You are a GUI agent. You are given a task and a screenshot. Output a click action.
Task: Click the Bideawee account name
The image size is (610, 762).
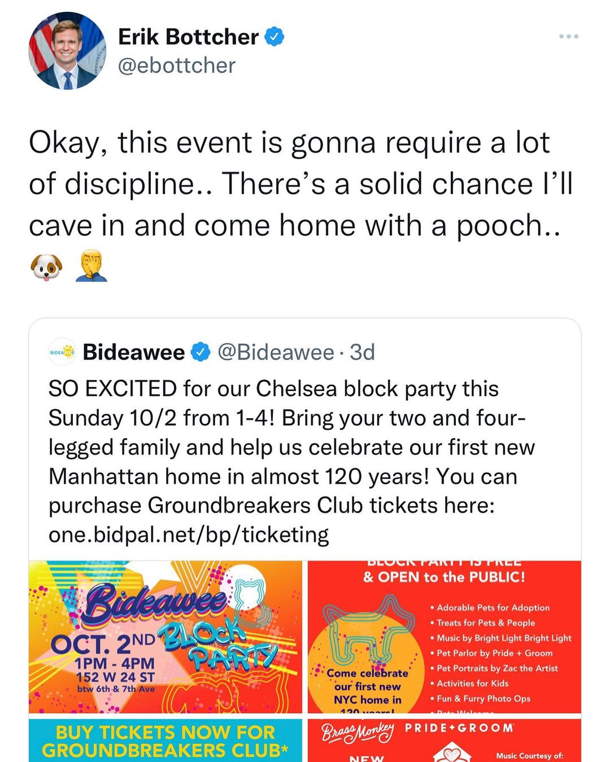click(134, 352)
